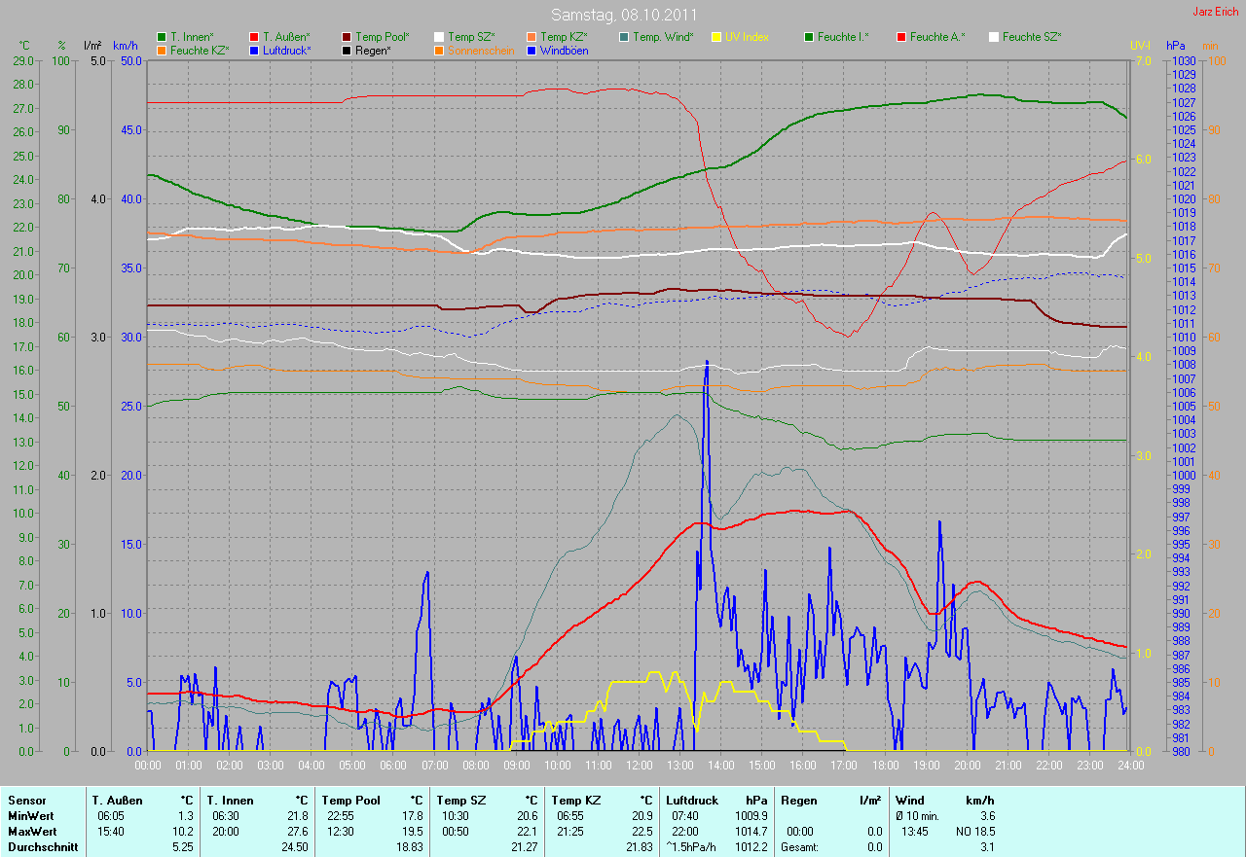The height and width of the screenshot is (857, 1246).
Task: Click the Feuchte KZ legend label
Action: tap(199, 50)
